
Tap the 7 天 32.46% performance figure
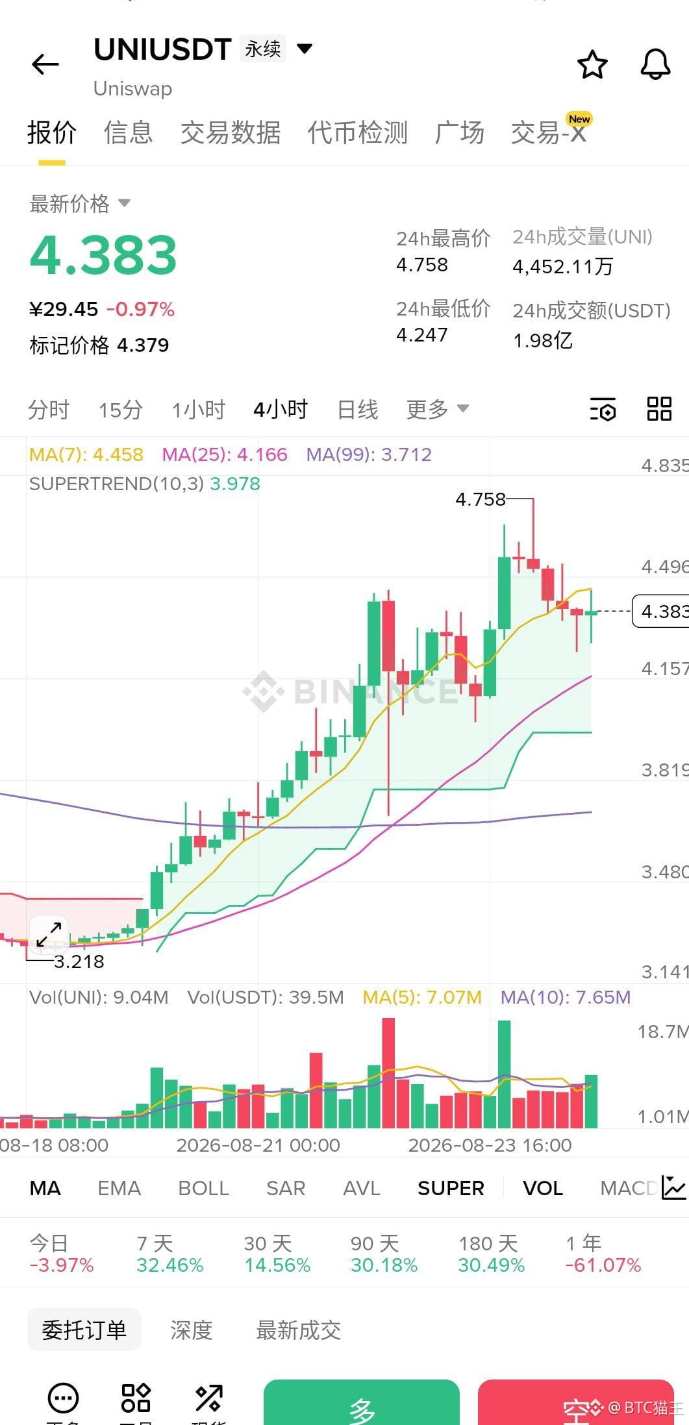pos(169,1254)
